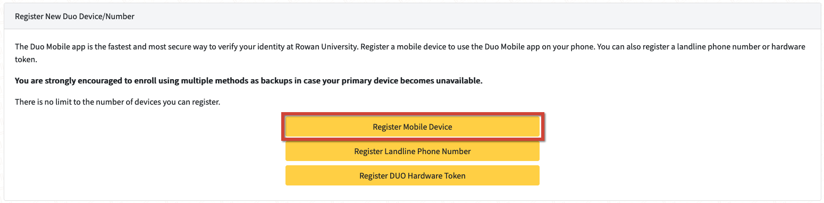Select Register Landline Phone Number
824x203 pixels.
point(413,151)
